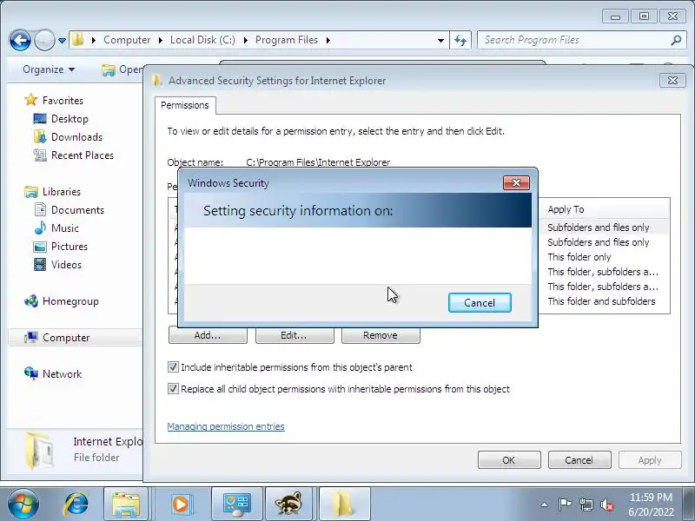
Task: Remove the selected permission entry
Action: (381, 335)
